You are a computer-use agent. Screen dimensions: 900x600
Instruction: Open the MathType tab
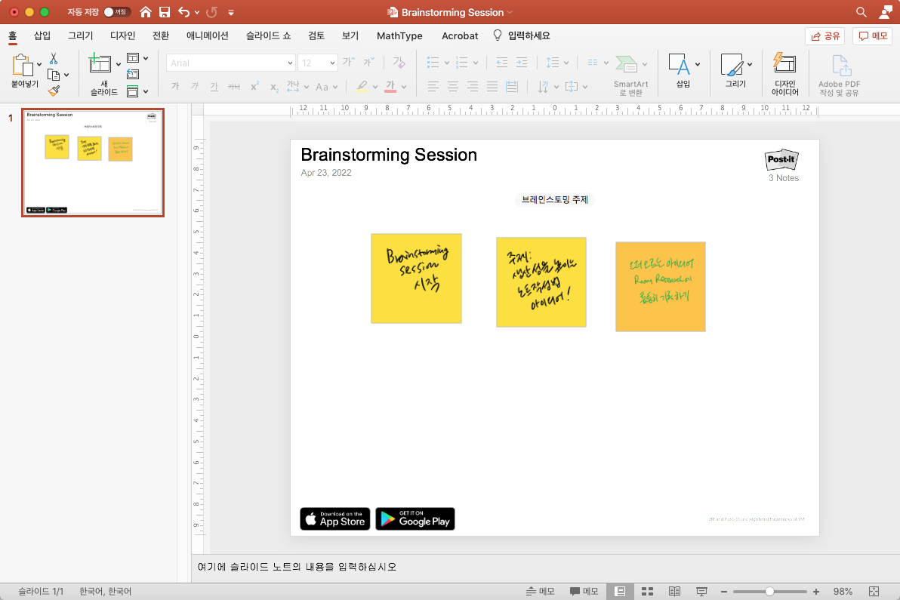399,35
